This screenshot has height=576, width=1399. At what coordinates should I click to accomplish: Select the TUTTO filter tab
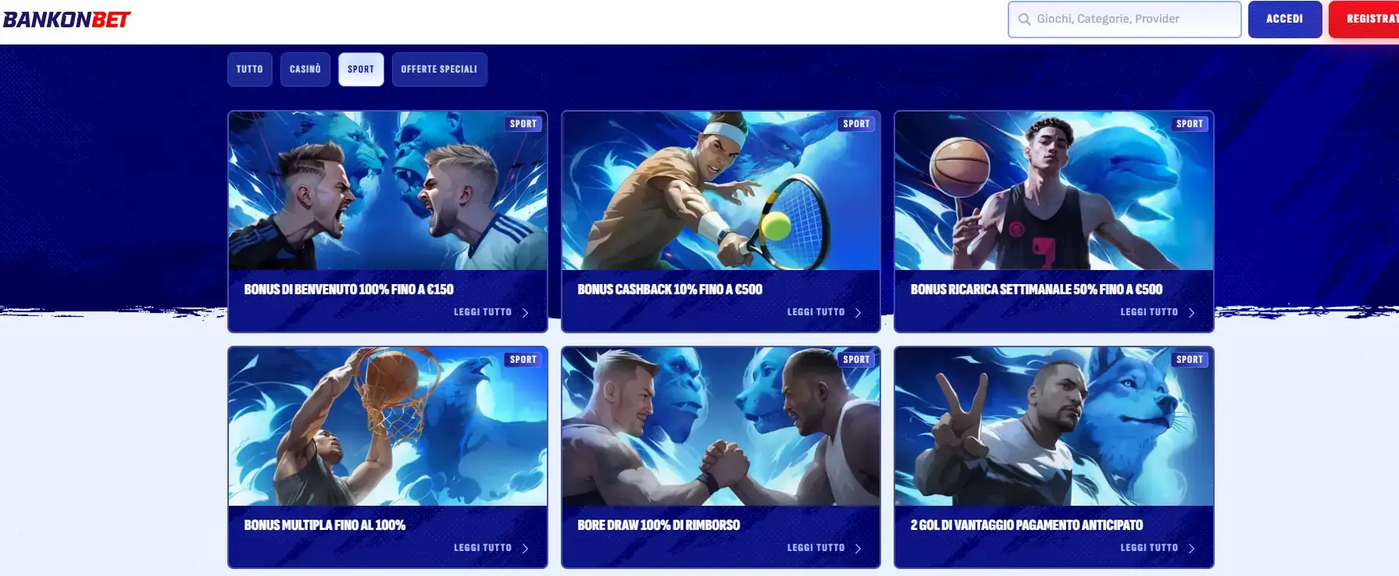(250, 69)
